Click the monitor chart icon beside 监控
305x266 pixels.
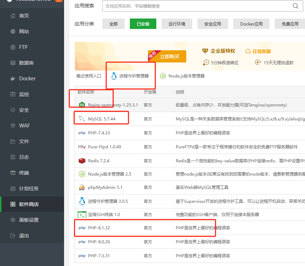(13, 94)
